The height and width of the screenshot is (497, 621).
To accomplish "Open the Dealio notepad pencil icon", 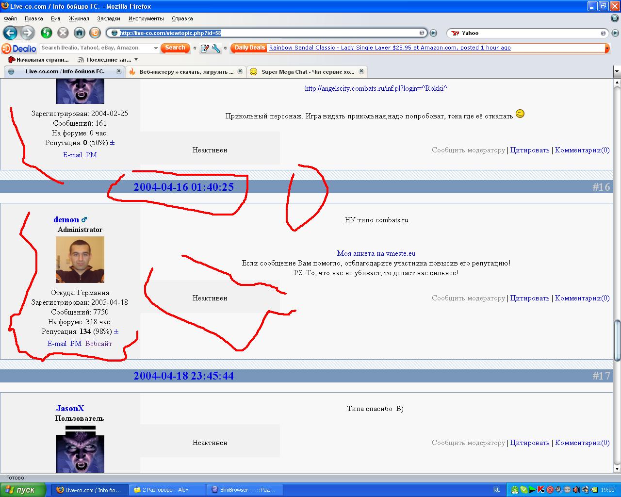I will click(204, 48).
